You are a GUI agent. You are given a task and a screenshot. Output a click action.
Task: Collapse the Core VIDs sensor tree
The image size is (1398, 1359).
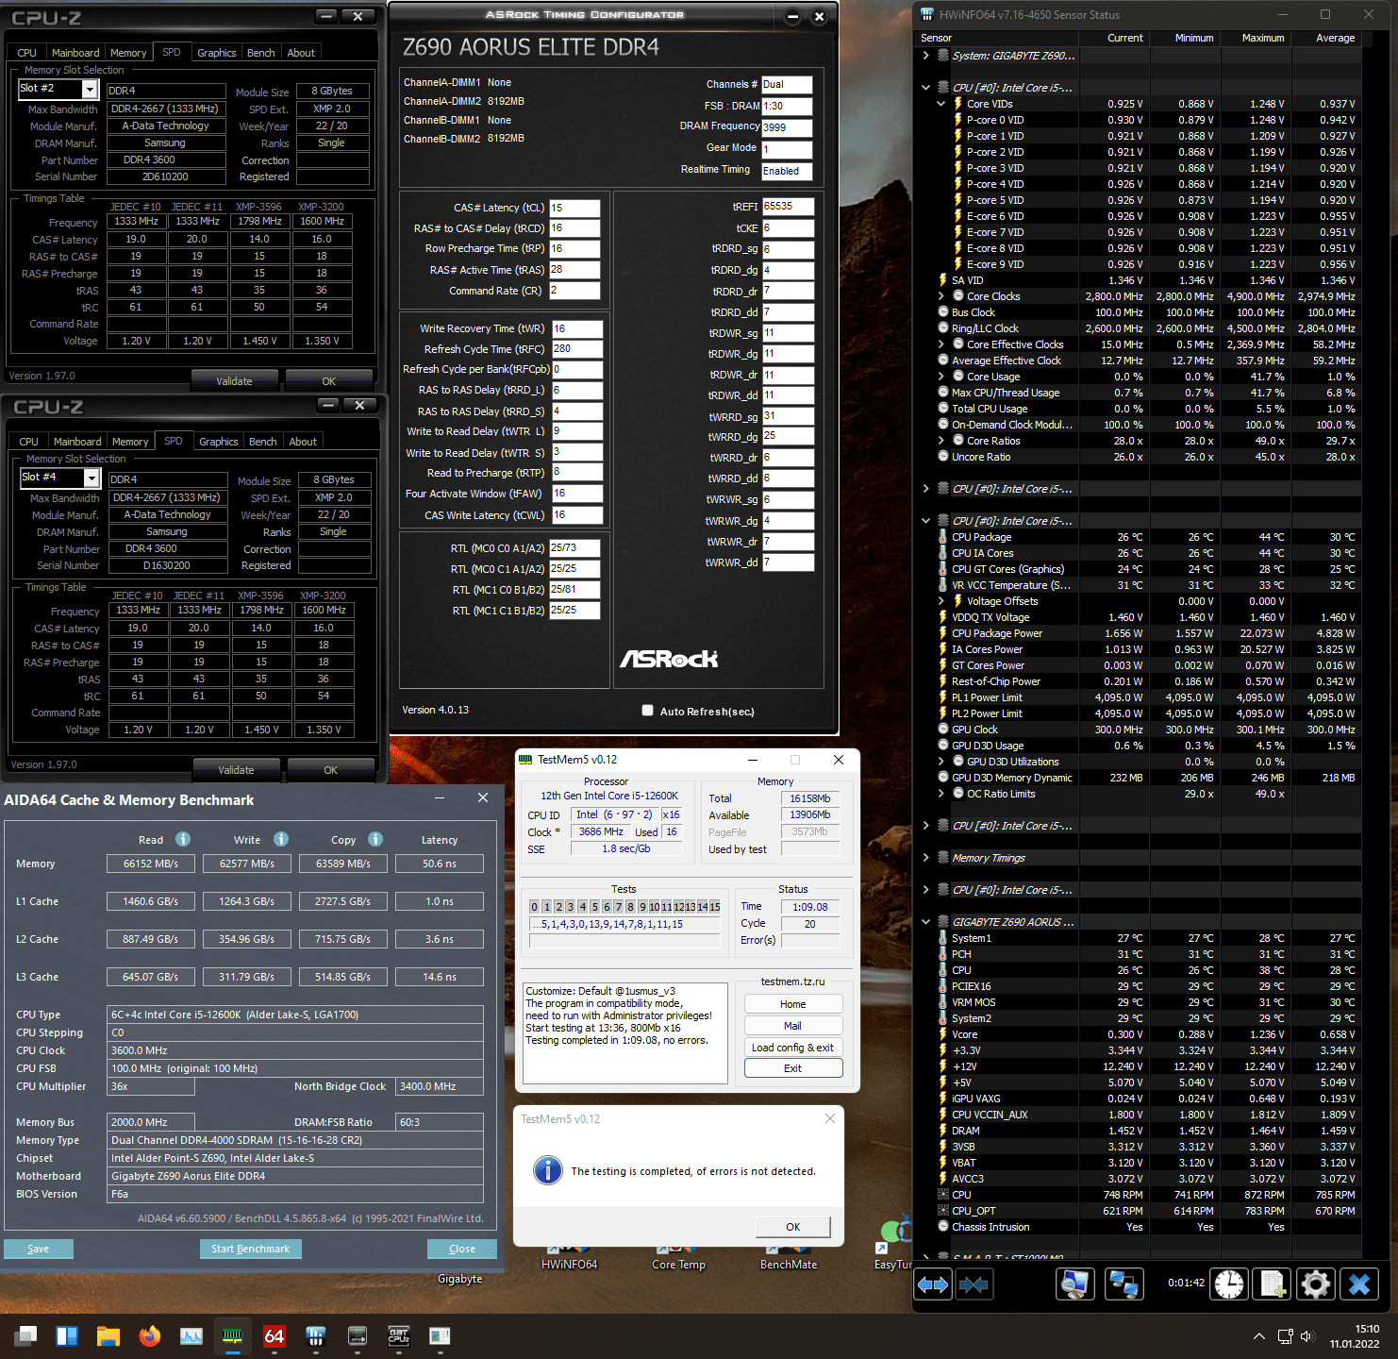pos(940,104)
